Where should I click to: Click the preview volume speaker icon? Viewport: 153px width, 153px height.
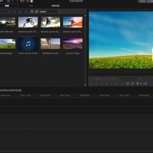(x=133, y=84)
